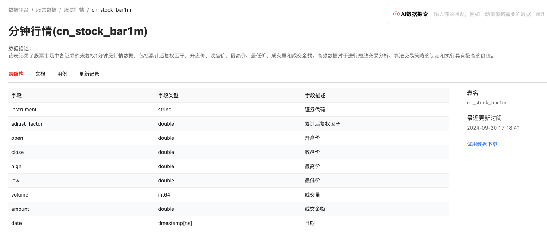The height and width of the screenshot is (245, 547).
Task: Click the AI robot icon
Action: (396, 14)
